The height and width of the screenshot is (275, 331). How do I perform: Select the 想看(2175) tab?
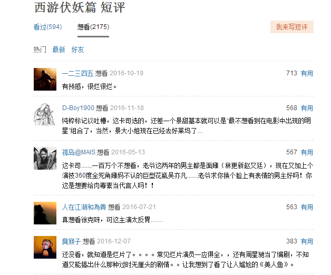[93, 27]
